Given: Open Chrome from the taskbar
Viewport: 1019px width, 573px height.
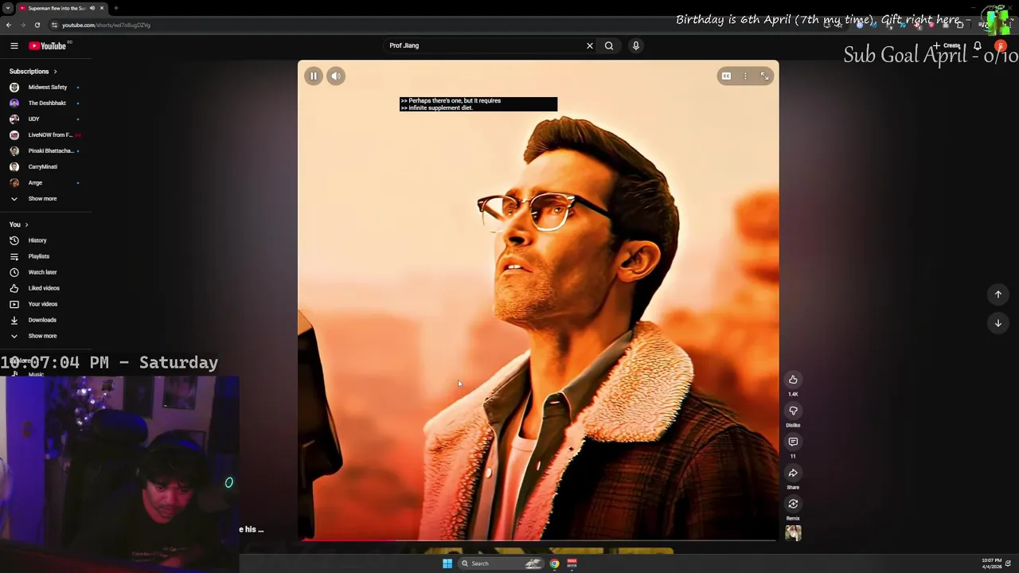Looking at the screenshot, I should tap(555, 563).
